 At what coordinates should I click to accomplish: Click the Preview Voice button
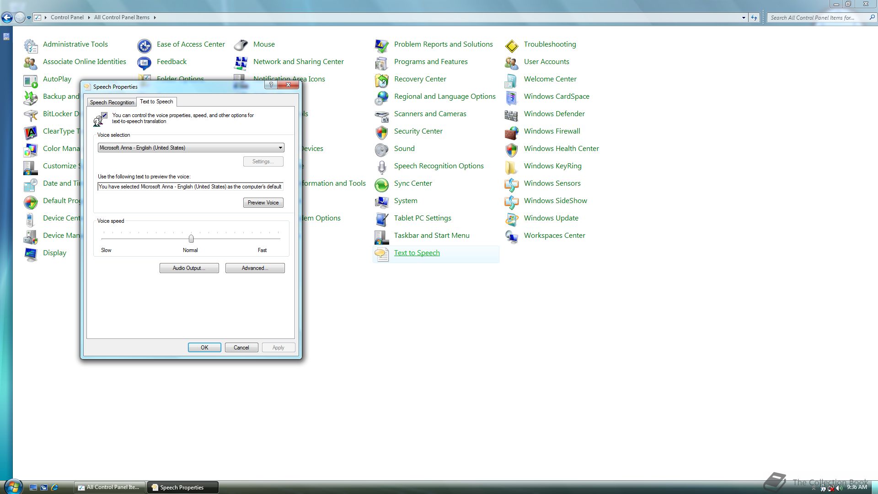tap(263, 203)
